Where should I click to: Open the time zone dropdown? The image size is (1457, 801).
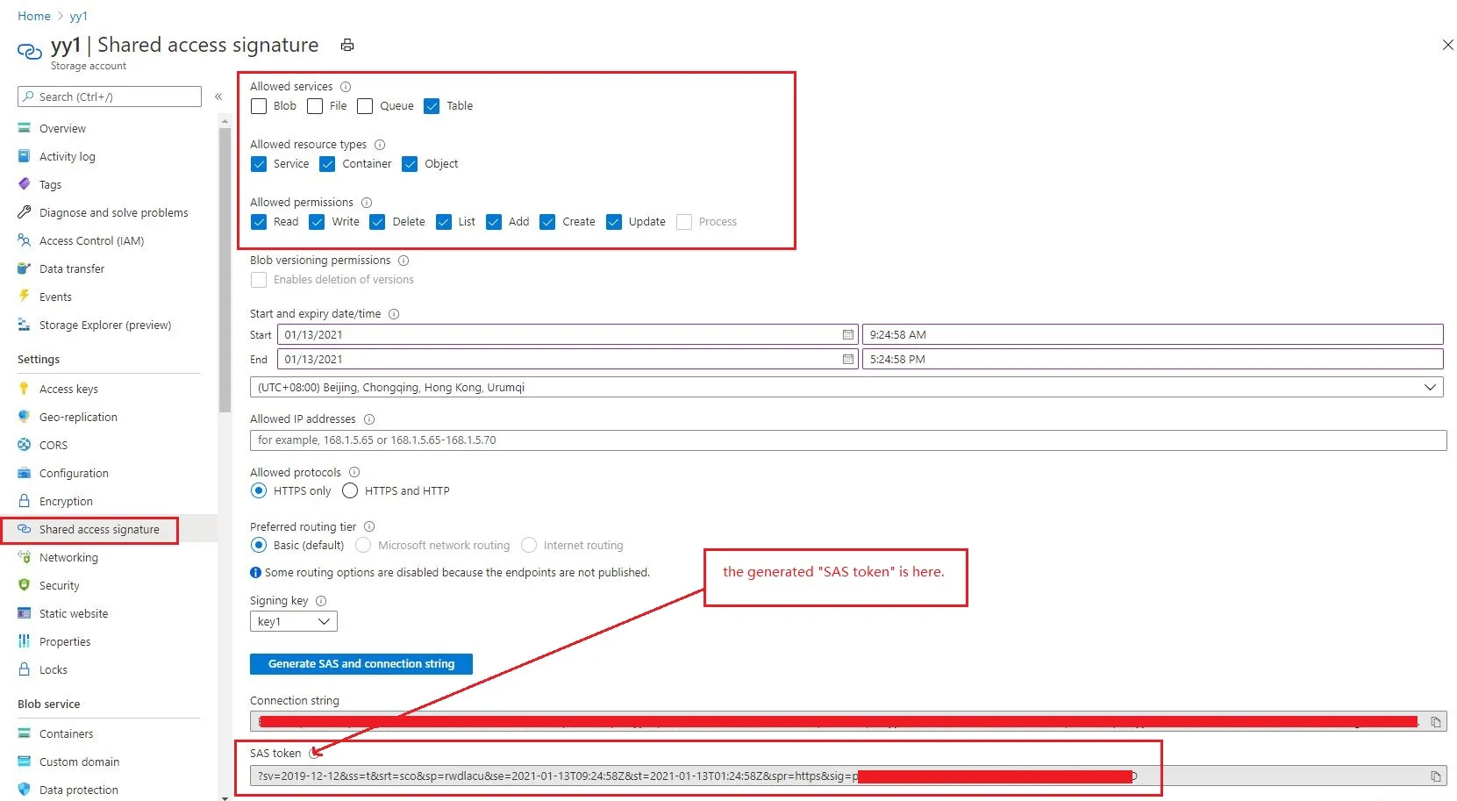click(846, 387)
